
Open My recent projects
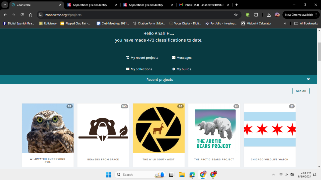point(142,58)
